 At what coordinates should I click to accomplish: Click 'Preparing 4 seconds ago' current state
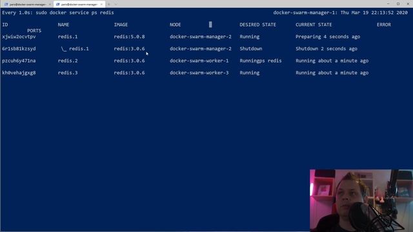click(x=328, y=37)
